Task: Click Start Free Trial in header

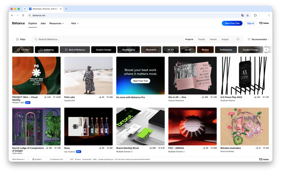Action: 232,23
